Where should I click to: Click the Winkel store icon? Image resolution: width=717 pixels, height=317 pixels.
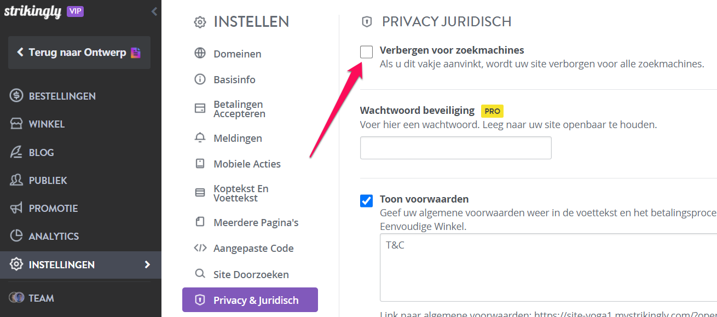coord(16,124)
